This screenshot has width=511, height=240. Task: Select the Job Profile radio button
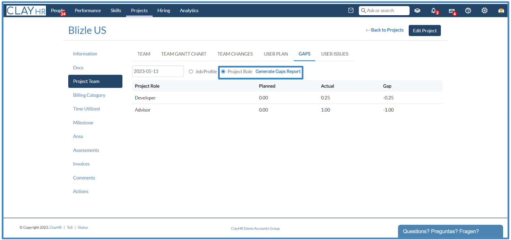click(191, 71)
